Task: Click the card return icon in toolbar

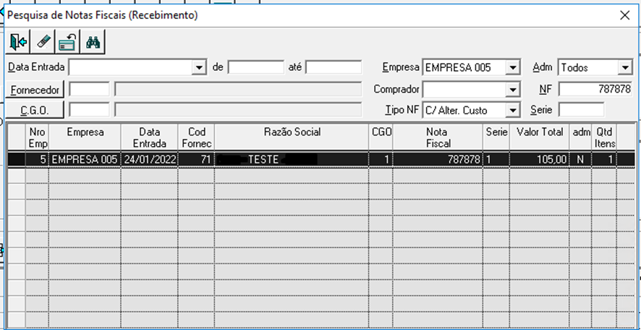Action: pos(68,42)
